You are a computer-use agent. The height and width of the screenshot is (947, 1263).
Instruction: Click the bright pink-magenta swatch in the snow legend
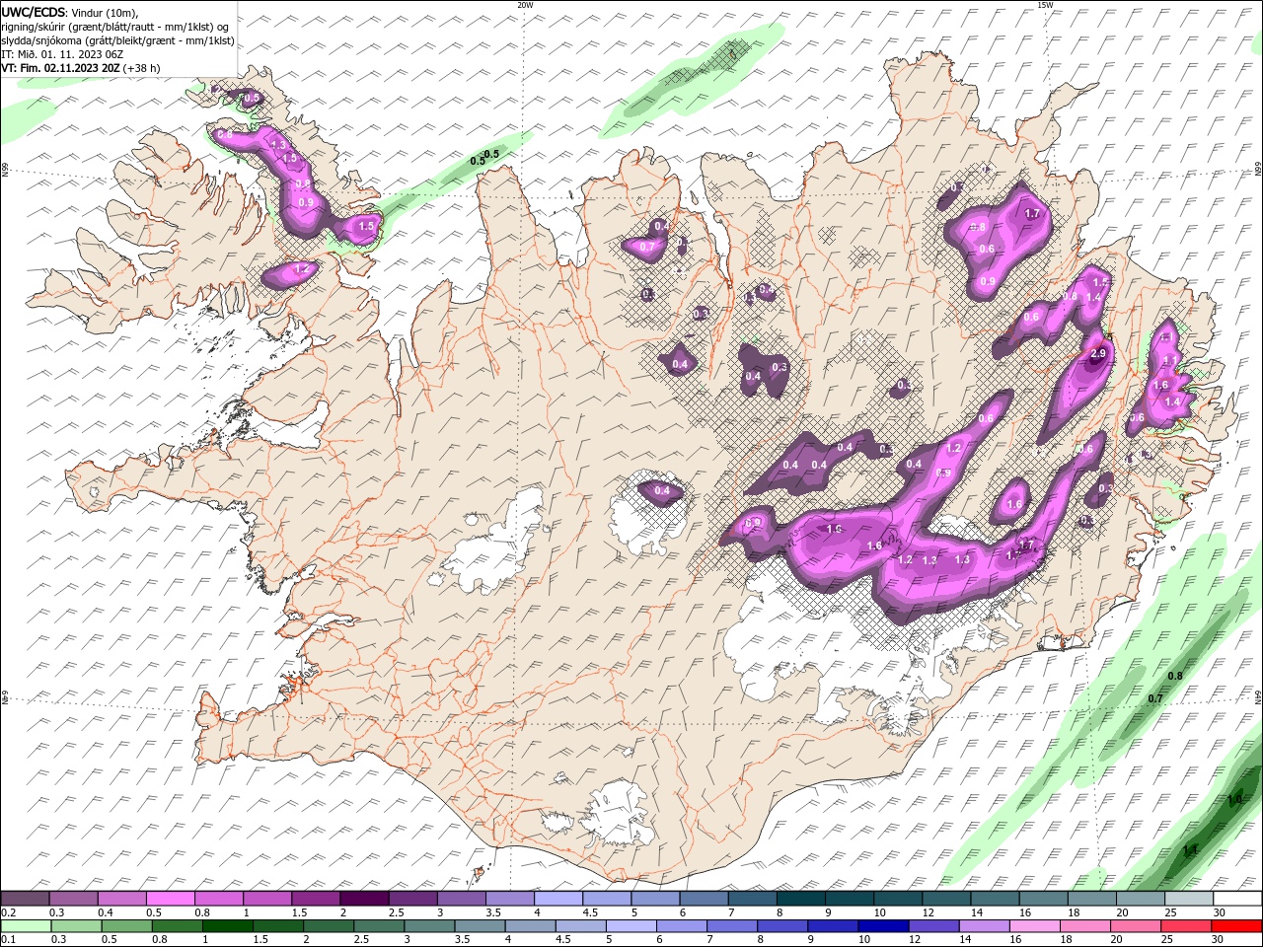click(x=171, y=899)
